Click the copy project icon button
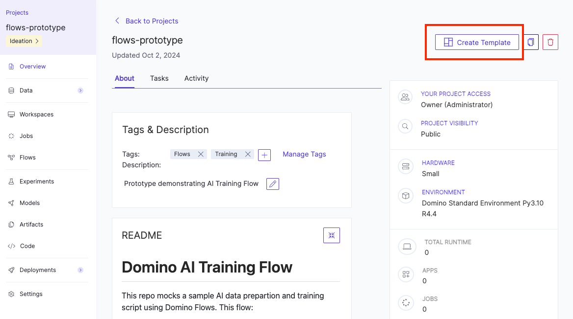 click(531, 42)
